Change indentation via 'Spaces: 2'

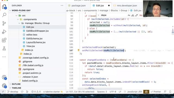102,92
